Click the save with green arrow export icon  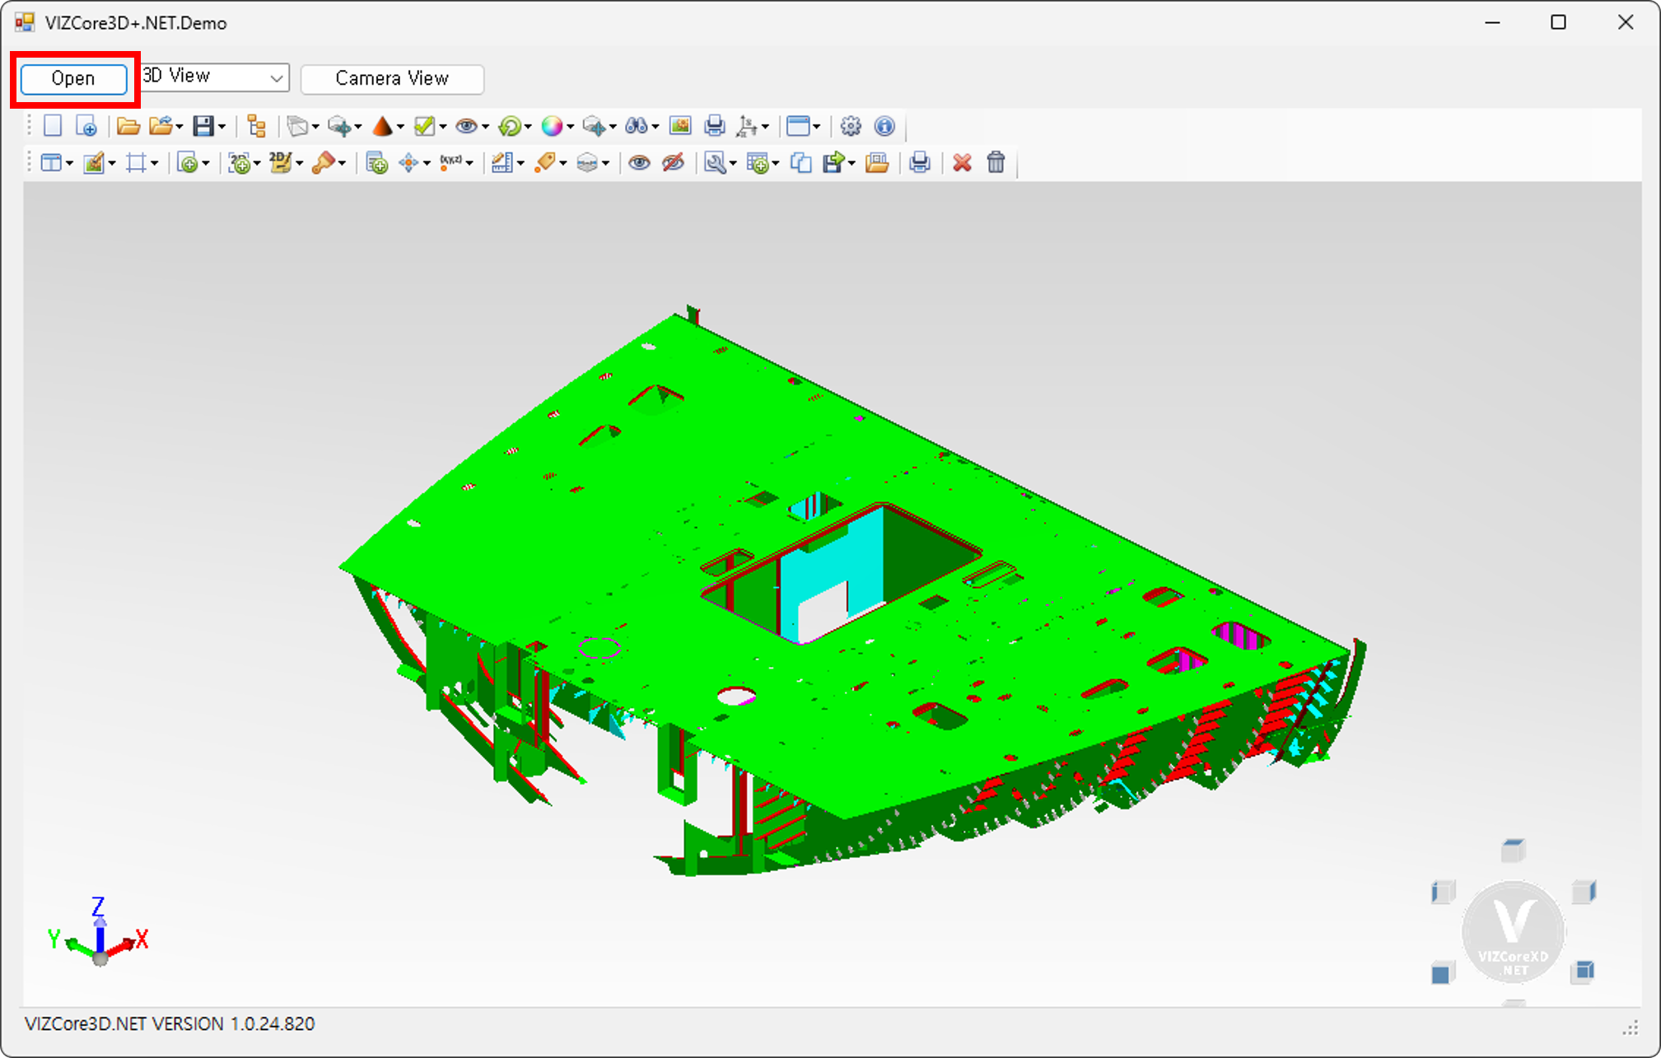[x=834, y=163]
